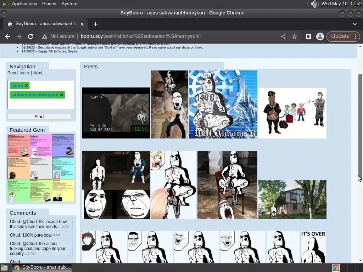Remove the subvariant:hornyson tag x
This screenshot has height=272, width=363.
coord(62,95)
